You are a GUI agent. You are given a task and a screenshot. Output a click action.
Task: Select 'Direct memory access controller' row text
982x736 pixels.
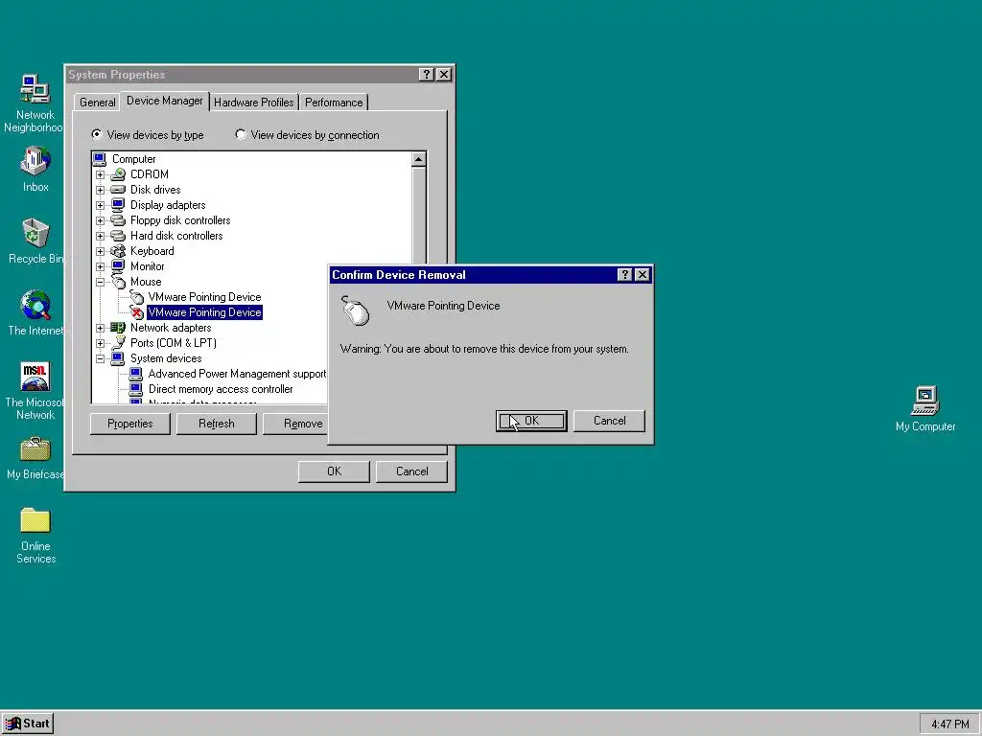coord(221,389)
